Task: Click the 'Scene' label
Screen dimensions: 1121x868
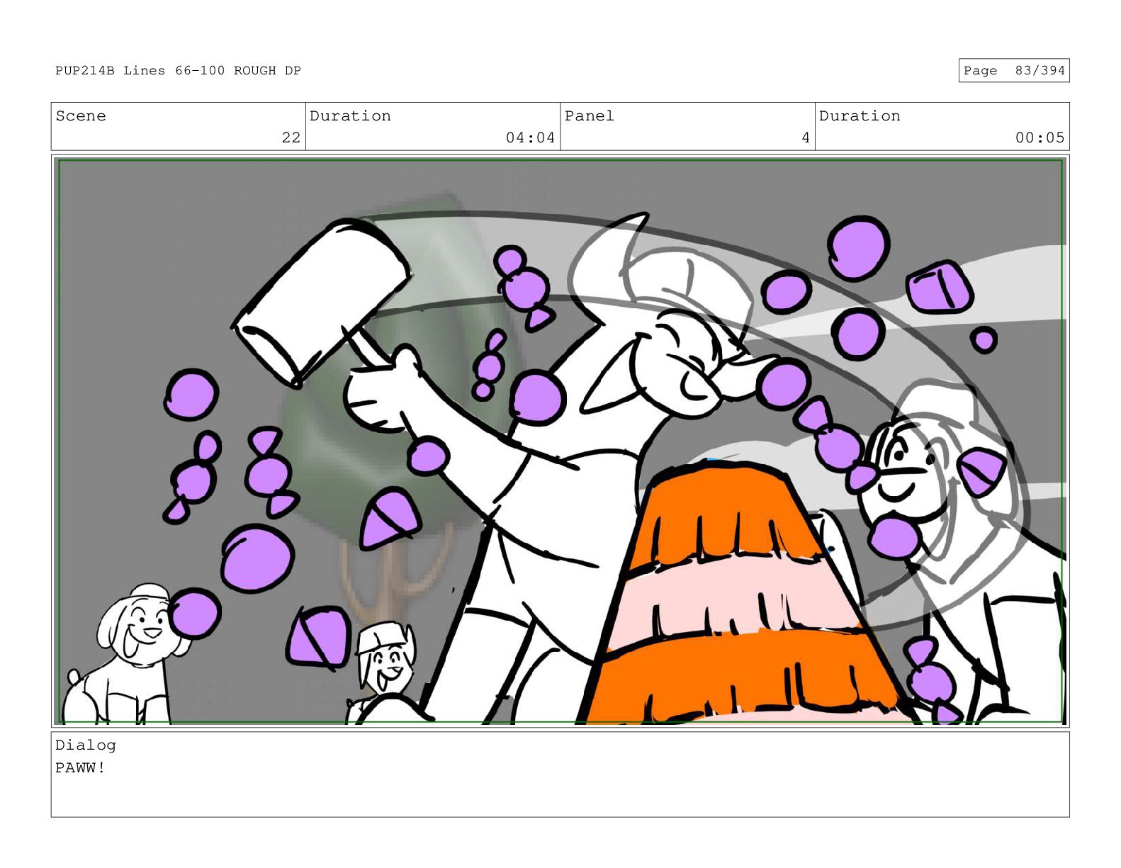Action: coord(81,116)
